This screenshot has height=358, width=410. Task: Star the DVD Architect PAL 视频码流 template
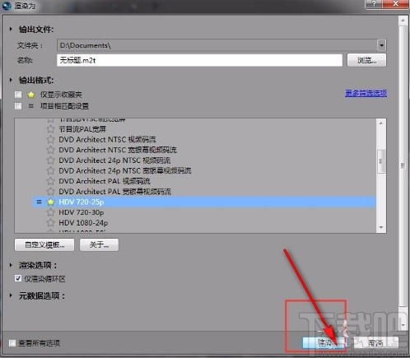[50, 181]
